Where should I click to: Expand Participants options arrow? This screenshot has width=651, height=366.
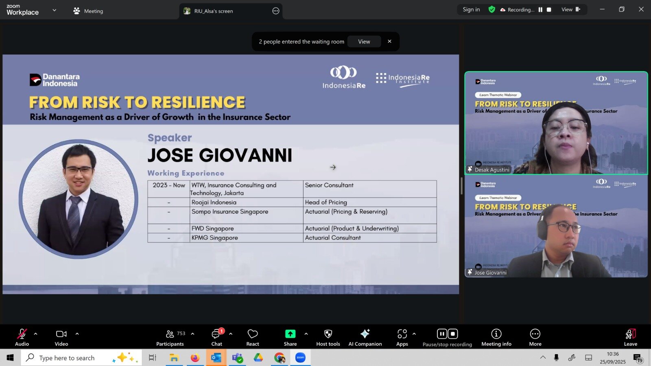[x=192, y=334]
